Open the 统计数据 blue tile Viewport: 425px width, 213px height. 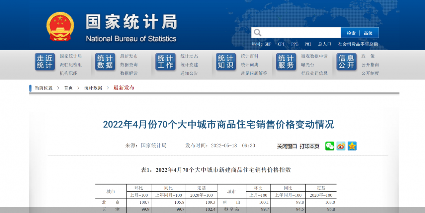tap(105, 62)
